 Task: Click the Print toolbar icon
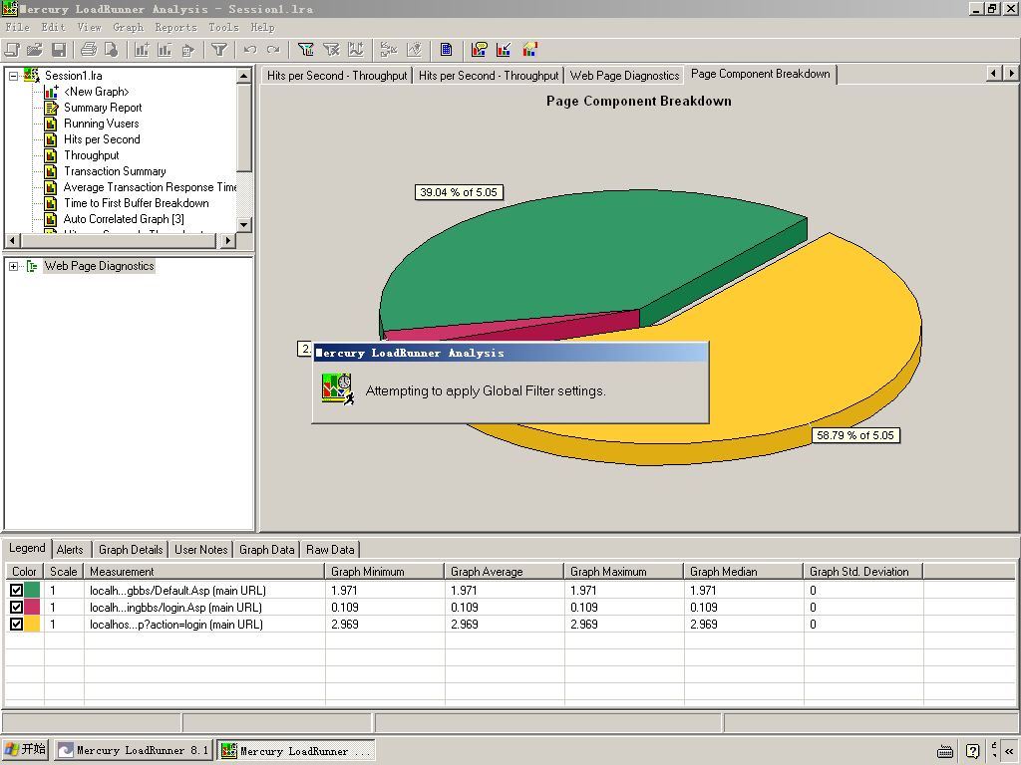89,50
